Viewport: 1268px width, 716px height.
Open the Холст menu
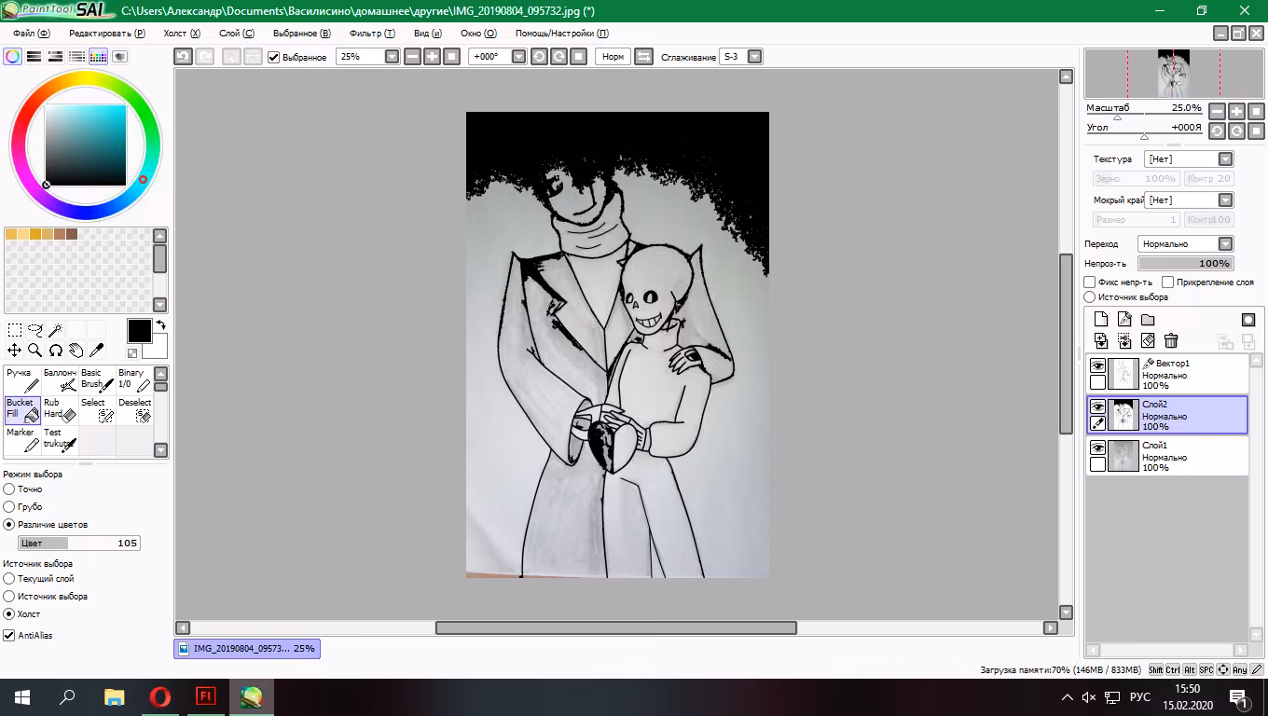tap(182, 34)
